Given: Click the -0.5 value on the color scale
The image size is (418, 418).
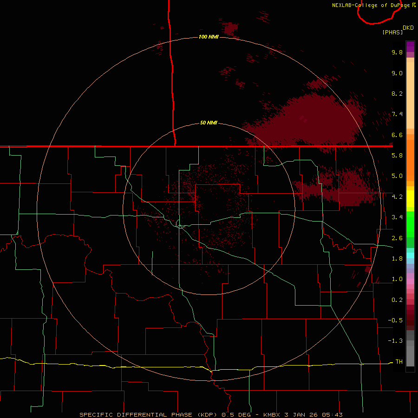Looking at the screenshot, I should [x=395, y=320].
